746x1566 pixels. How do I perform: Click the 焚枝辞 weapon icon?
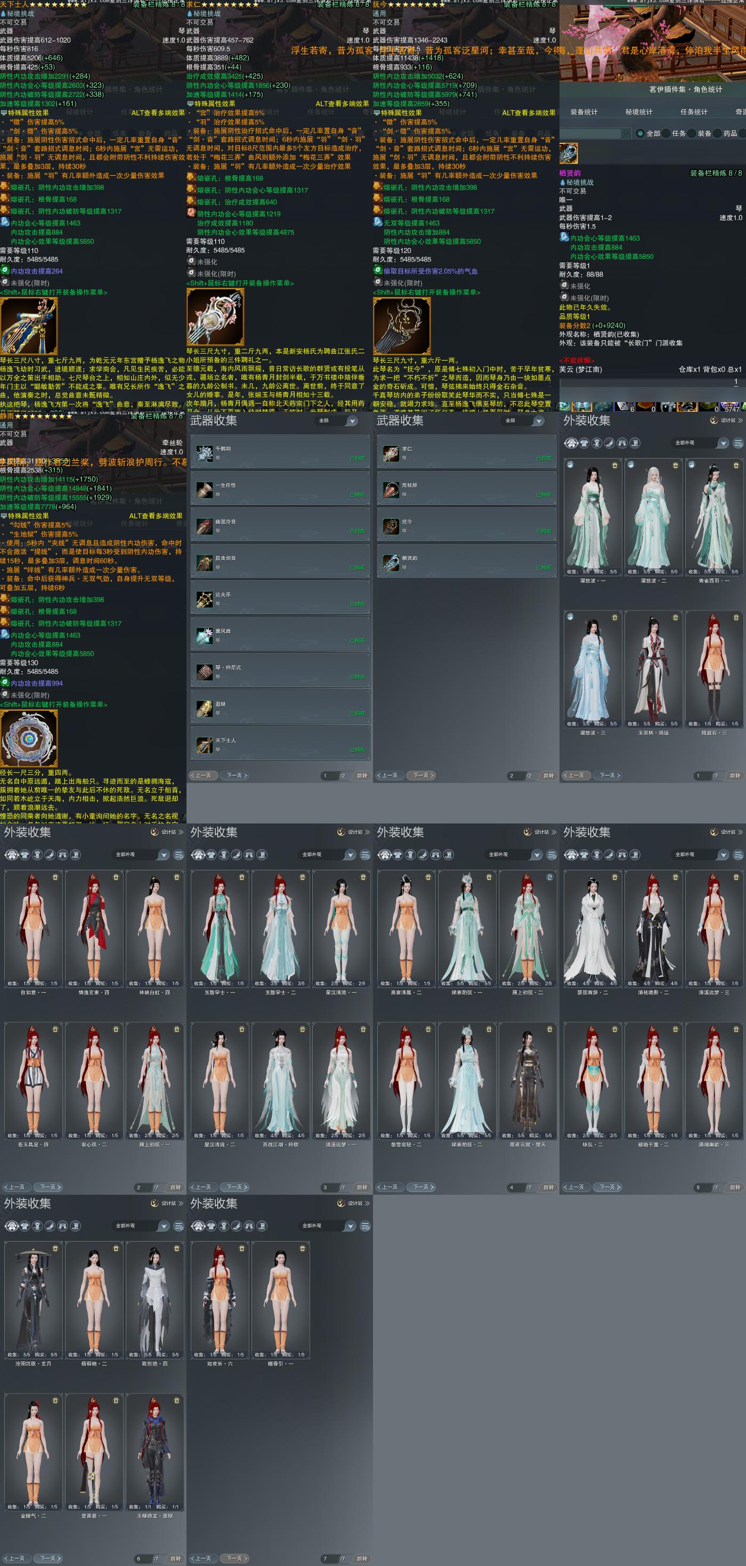(x=391, y=490)
